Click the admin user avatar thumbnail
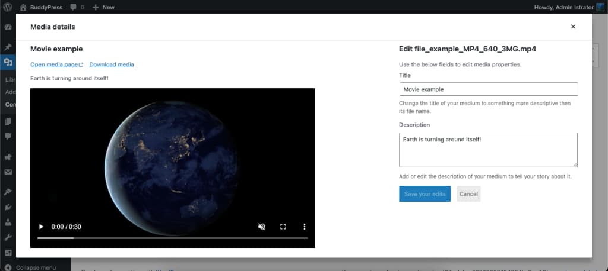 pos(600,7)
